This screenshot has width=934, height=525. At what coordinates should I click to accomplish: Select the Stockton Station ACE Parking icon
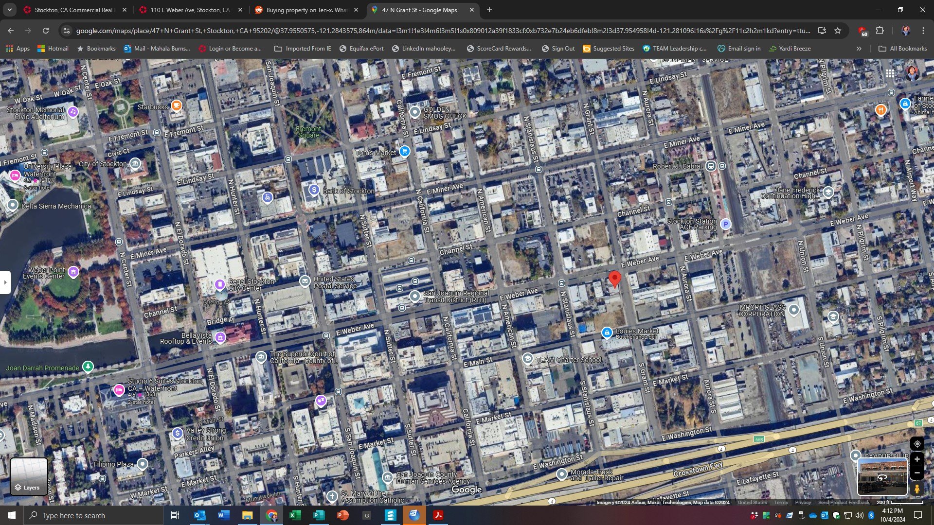[x=726, y=224]
